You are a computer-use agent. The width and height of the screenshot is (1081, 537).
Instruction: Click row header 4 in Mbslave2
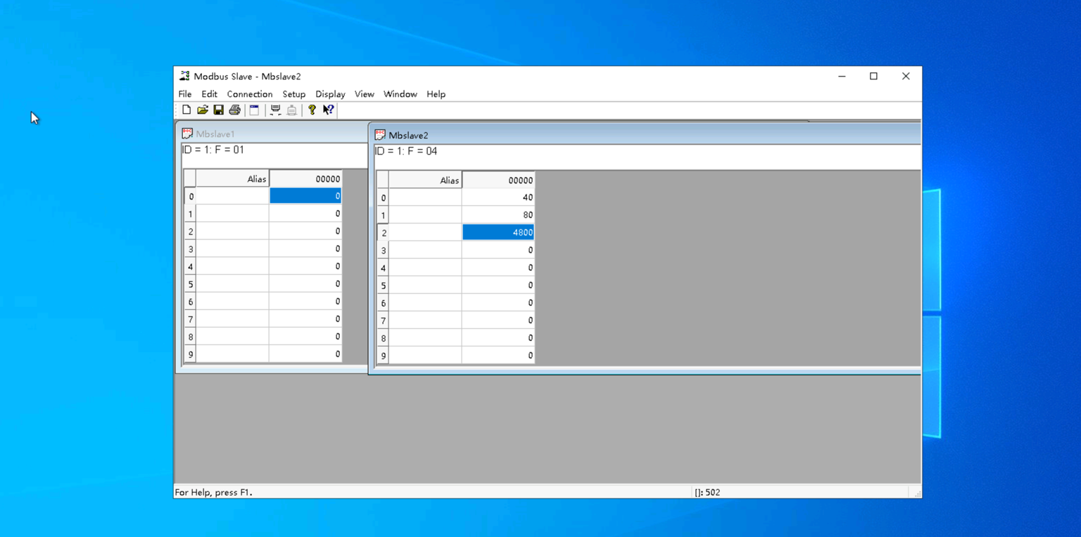click(383, 268)
